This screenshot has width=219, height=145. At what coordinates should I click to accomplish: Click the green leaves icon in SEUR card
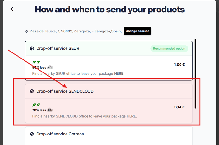pyautogui.click(x=36, y=62)
